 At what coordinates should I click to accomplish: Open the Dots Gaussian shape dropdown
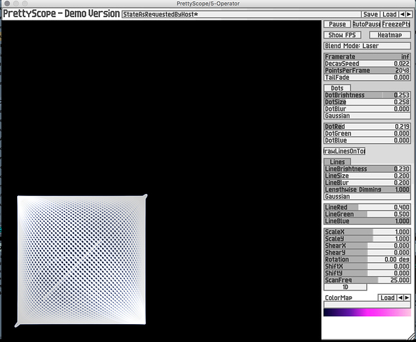coord(367,116)
